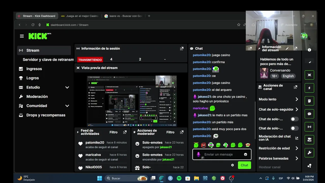This screenshot has height=183, width=325.
Task: Open Moderación del chat con IA external link
Action: tap(297, 138)
